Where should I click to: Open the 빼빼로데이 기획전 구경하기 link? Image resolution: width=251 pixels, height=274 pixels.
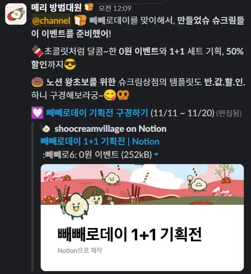97,113
